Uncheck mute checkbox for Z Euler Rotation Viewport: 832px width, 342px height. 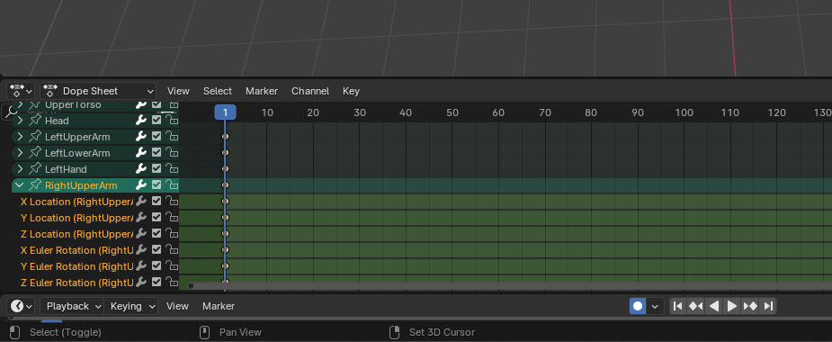pos(156,282)
